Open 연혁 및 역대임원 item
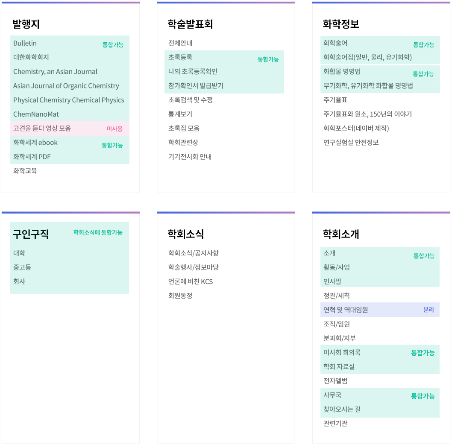The height and width of the screenshot is (445, 452). (x=346, y=310)
